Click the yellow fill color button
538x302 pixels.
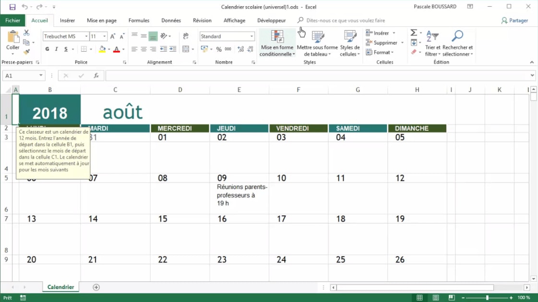102,49
